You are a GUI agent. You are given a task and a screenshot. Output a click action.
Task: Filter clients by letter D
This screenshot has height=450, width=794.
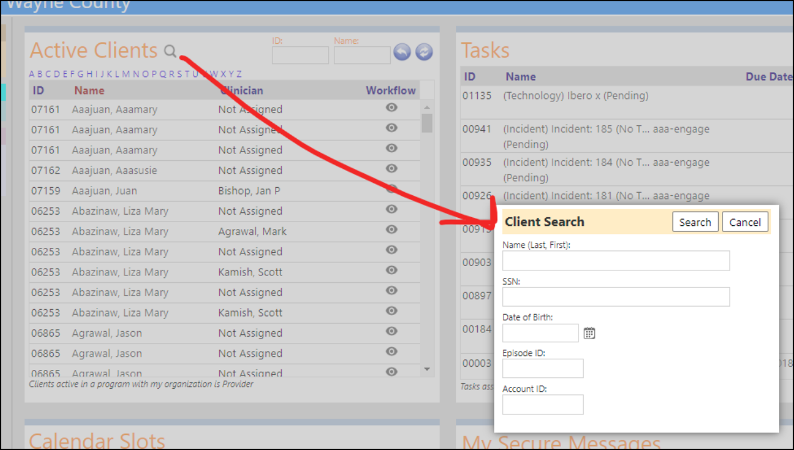pos(56,74)
